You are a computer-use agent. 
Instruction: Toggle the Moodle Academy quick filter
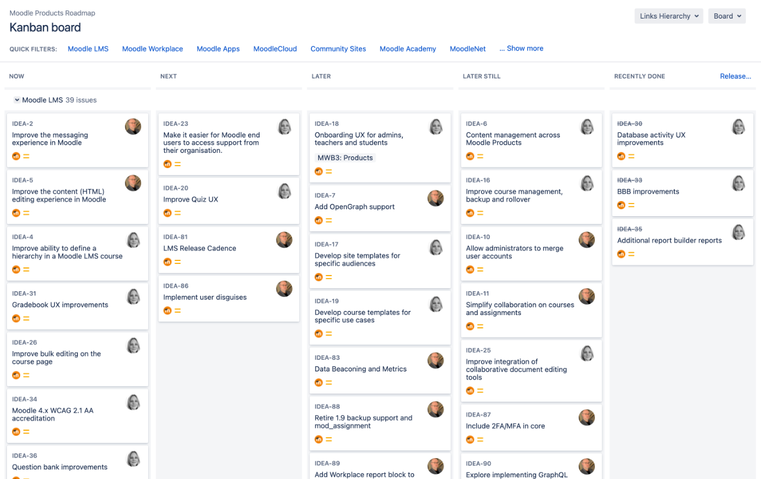408,49
